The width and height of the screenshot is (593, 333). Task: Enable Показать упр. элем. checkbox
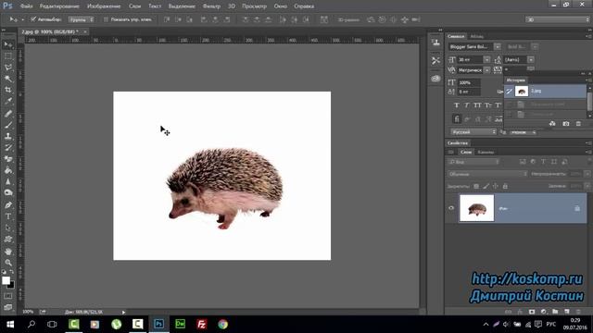pos(106,19)
